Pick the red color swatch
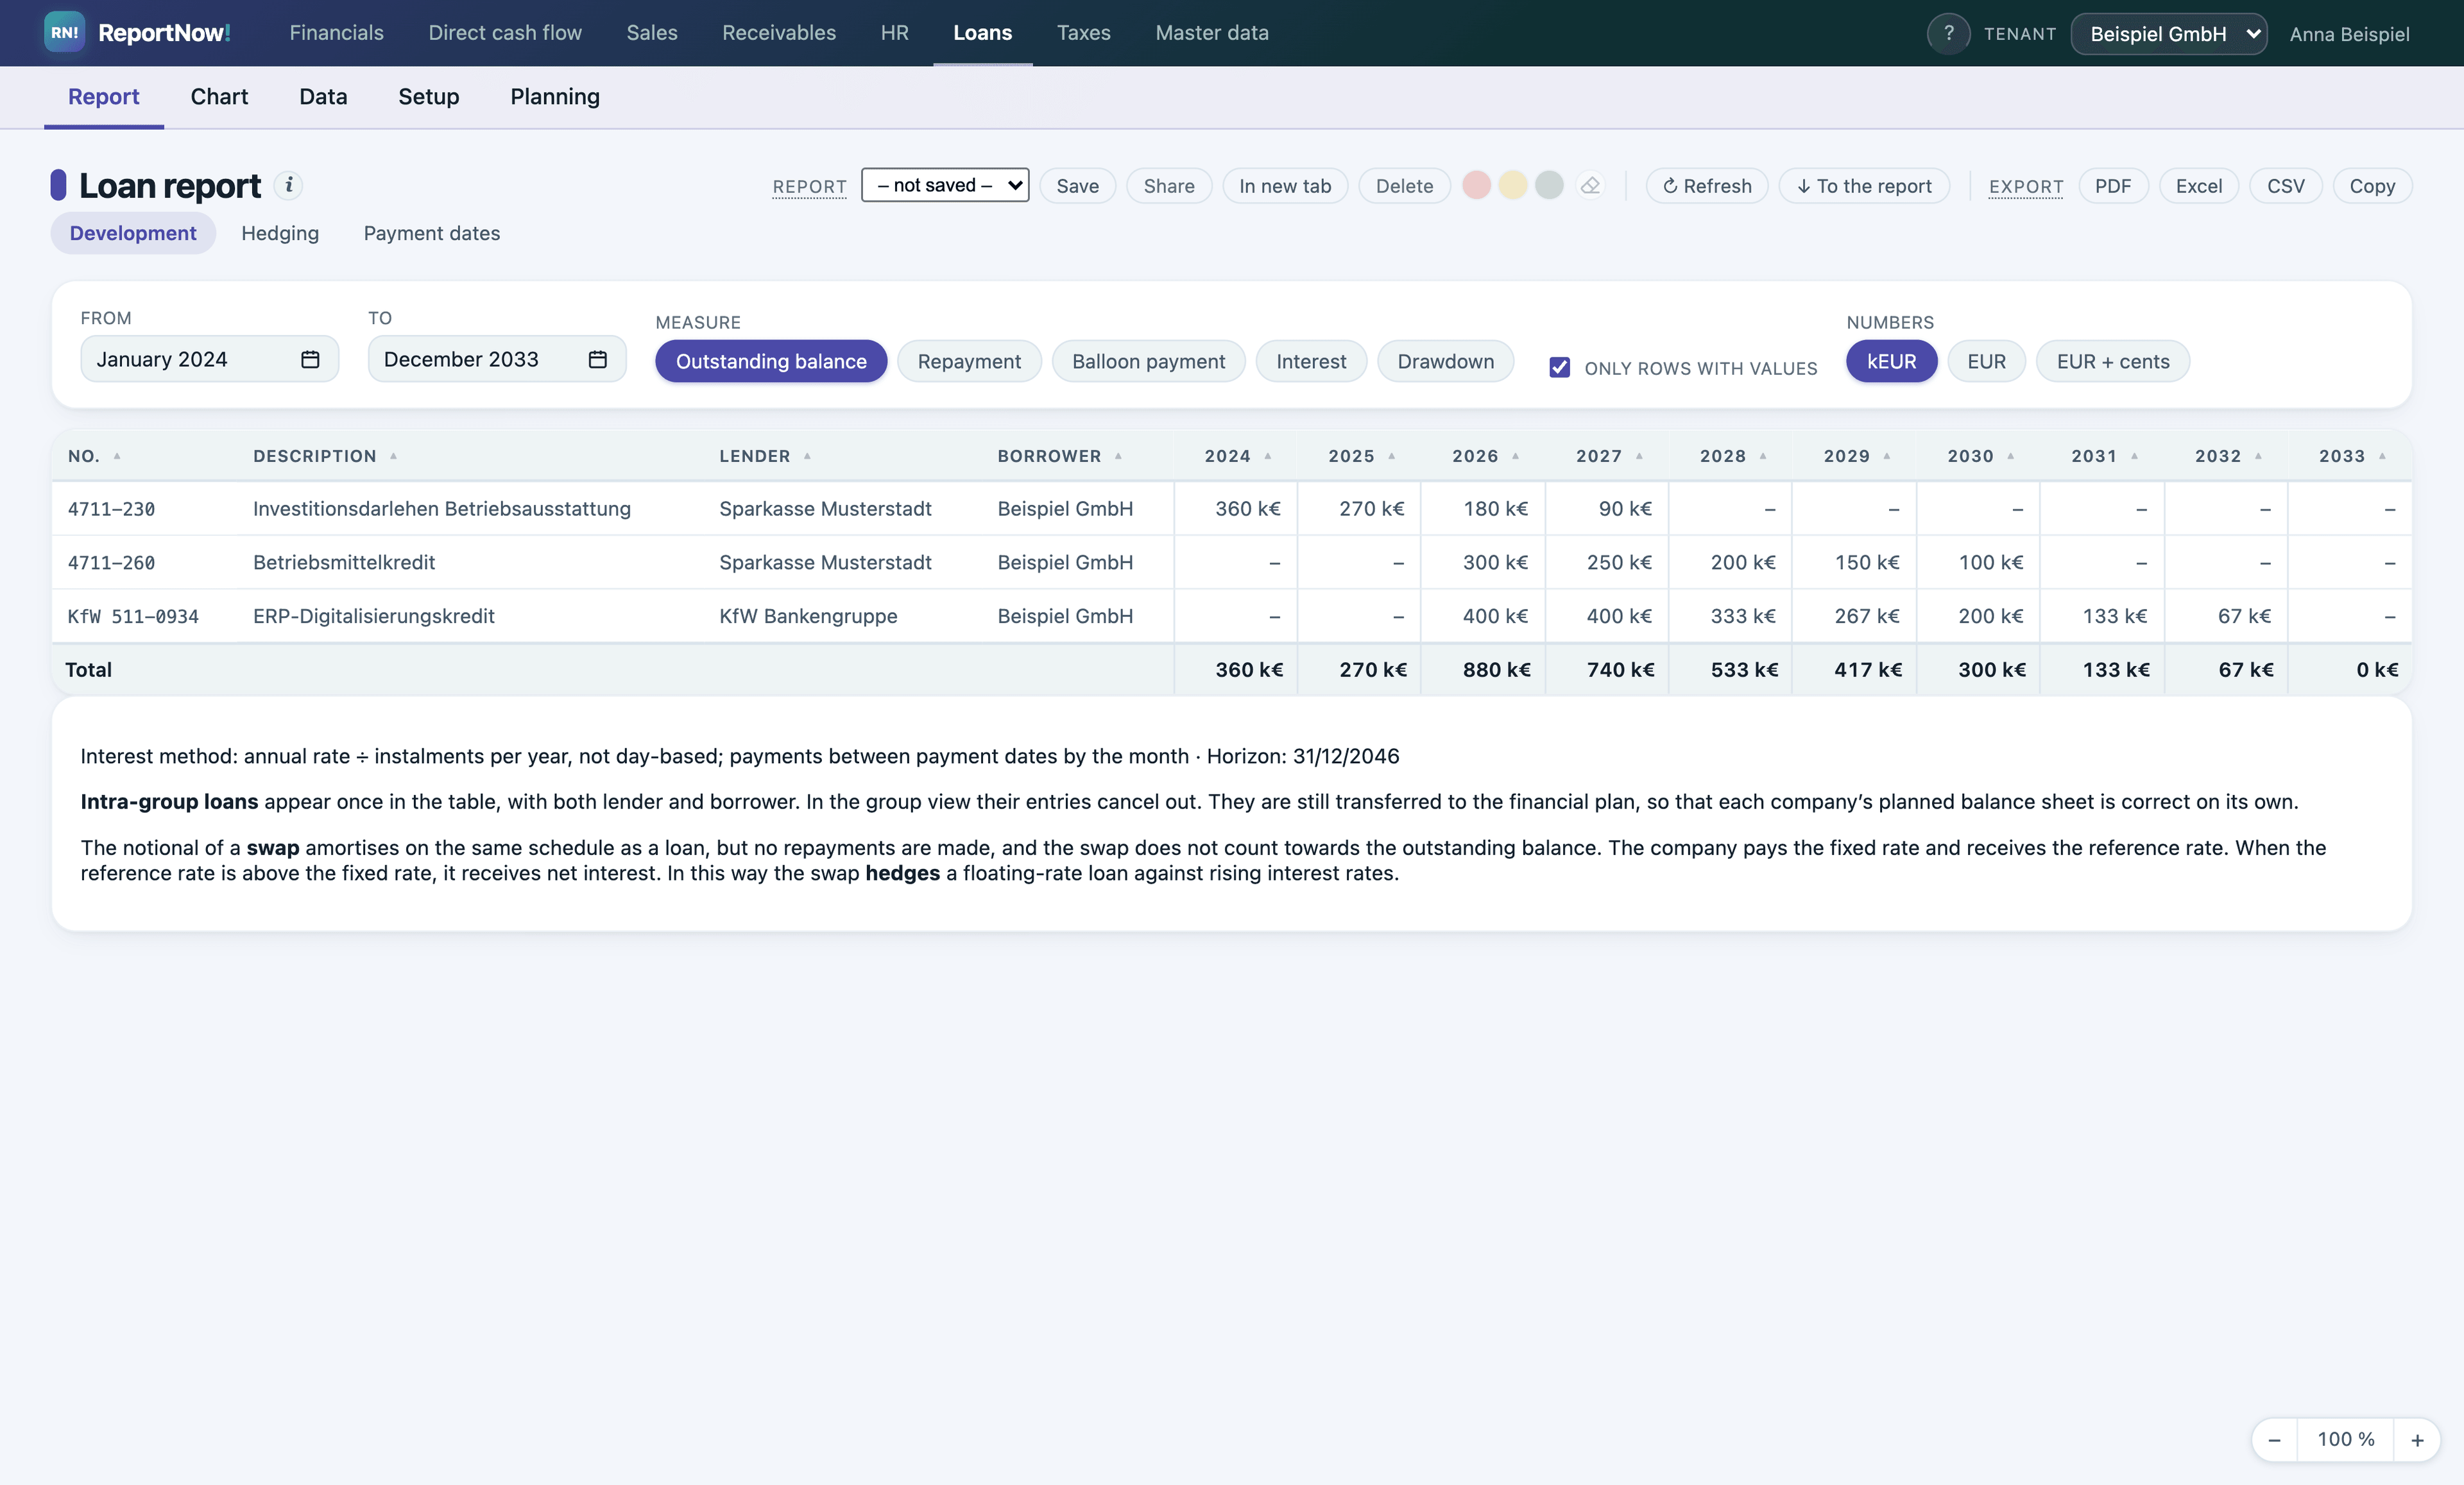 [x=1476, y=185]
